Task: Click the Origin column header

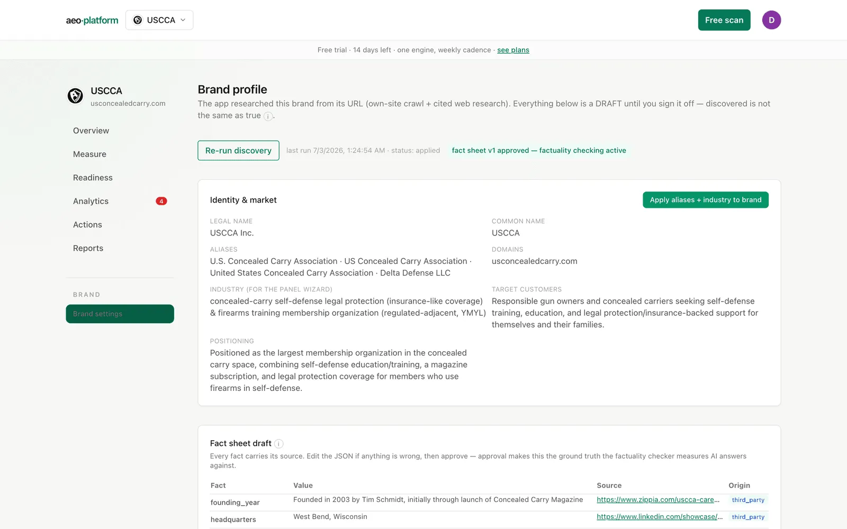Action: coord(740,486)
